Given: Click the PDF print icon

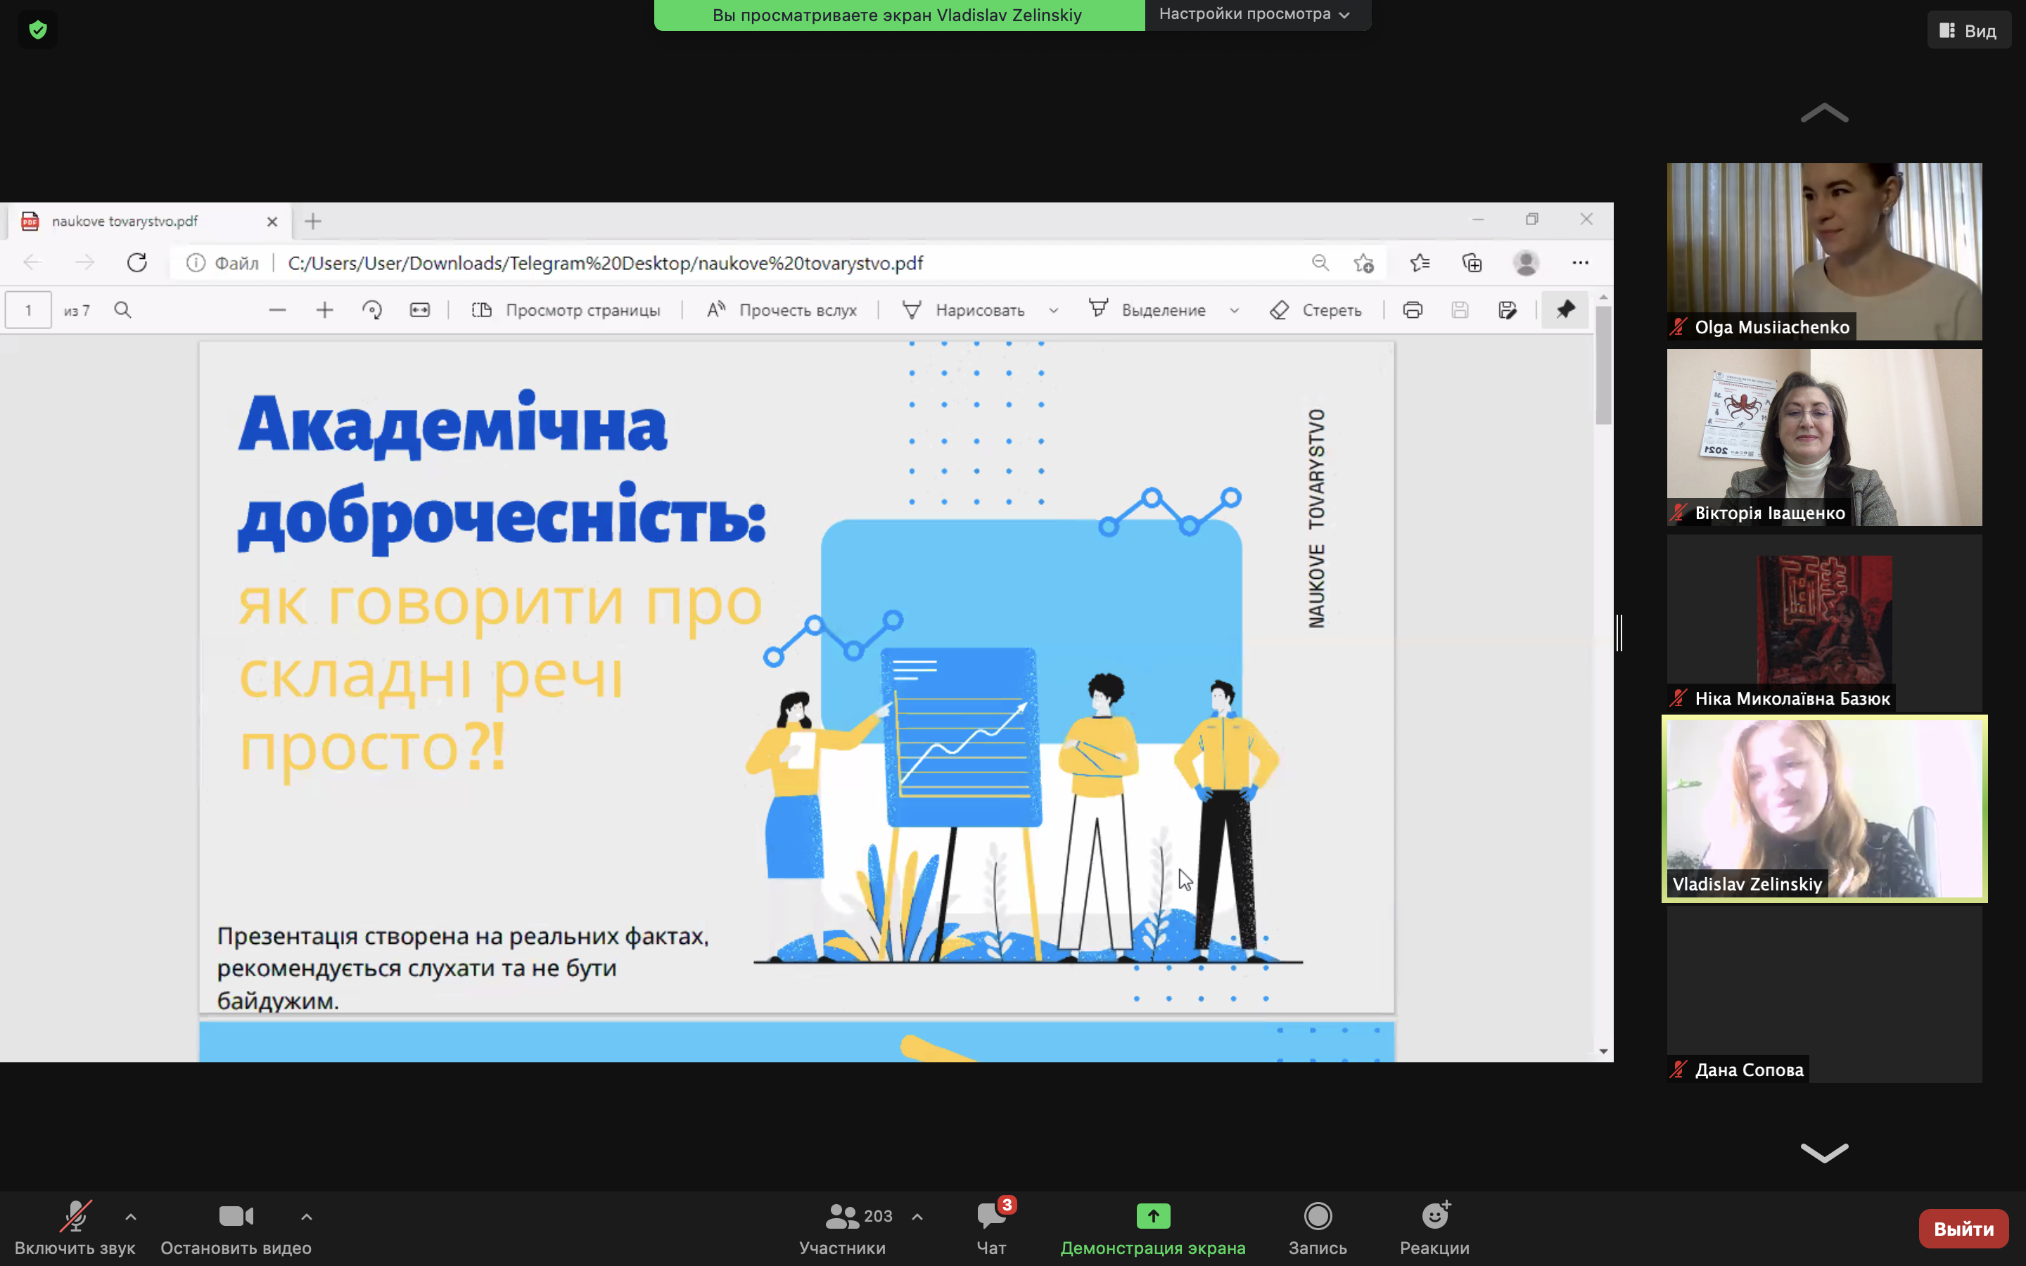Looking at the screenshot, I should pyautogui.click(x=1413, y=309).
